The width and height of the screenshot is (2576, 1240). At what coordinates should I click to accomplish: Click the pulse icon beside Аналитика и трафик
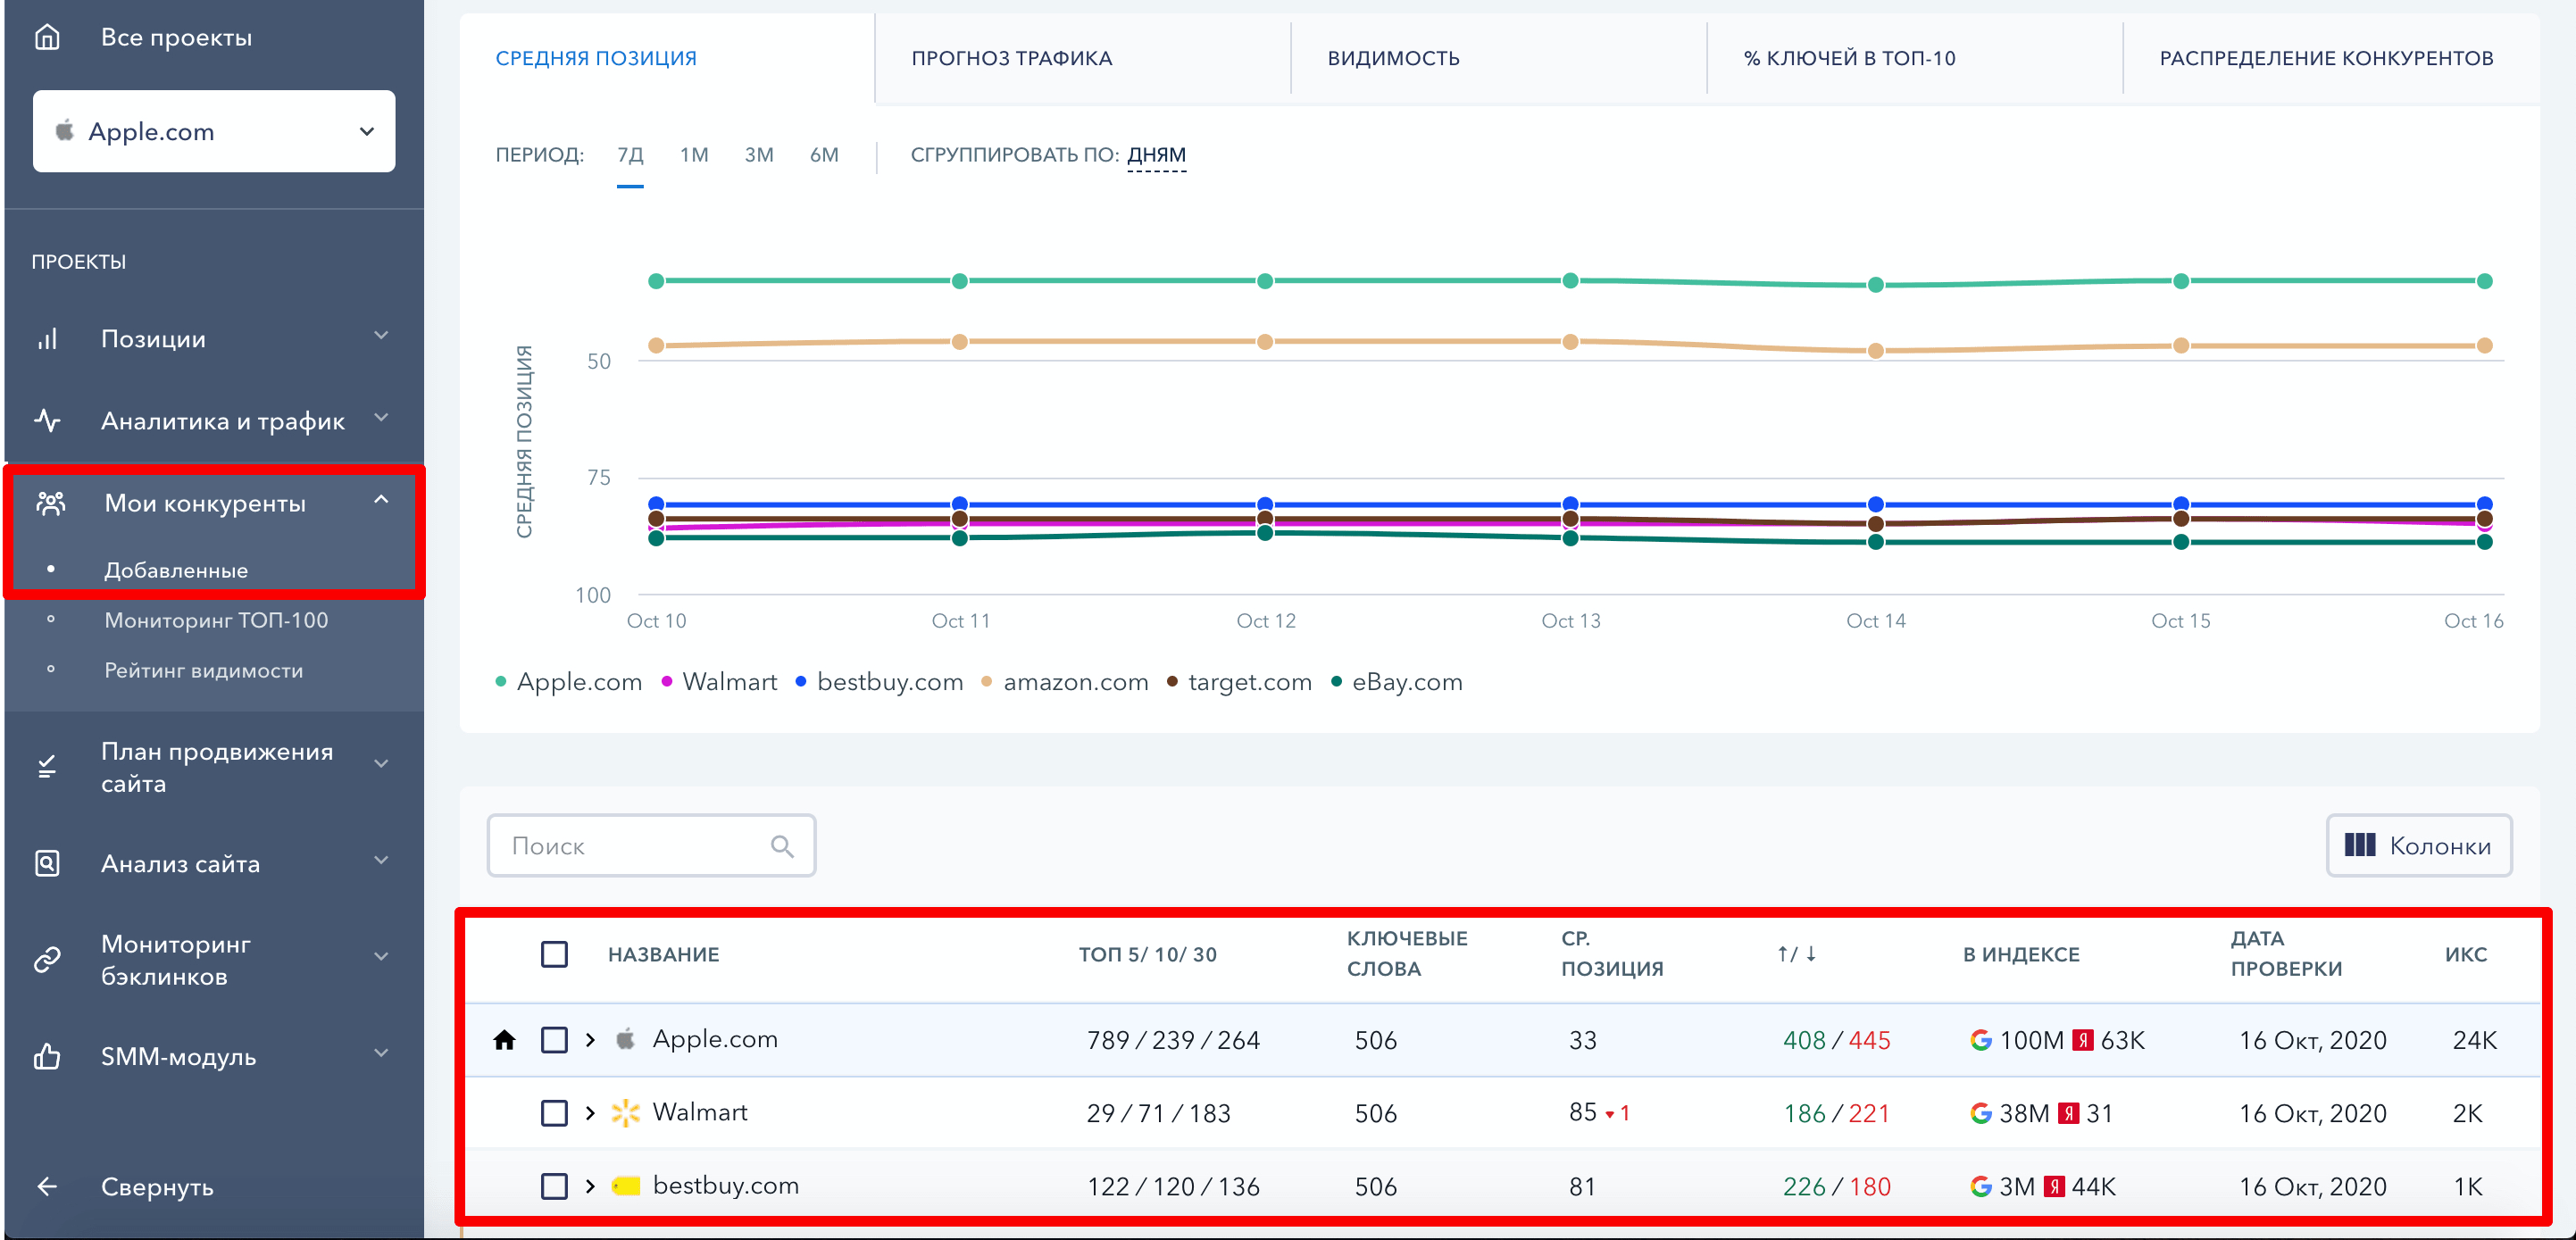47,420
